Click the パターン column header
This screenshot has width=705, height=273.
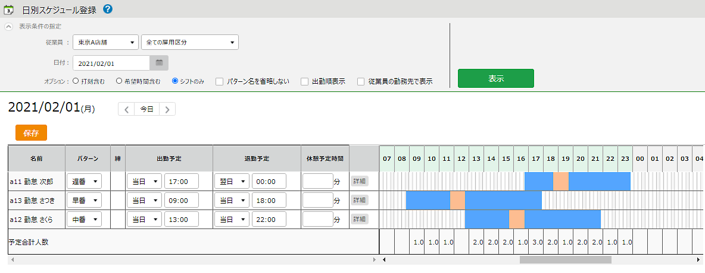88,158
